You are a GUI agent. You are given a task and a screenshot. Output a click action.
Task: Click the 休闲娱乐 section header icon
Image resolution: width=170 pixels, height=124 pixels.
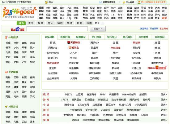(x=6, y=38)
